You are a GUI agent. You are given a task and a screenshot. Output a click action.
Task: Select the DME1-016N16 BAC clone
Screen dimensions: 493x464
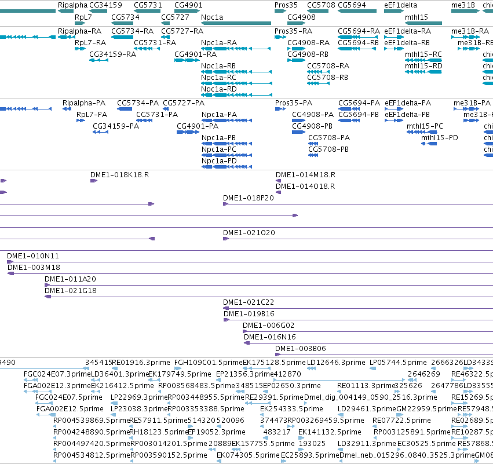(368, 343)
